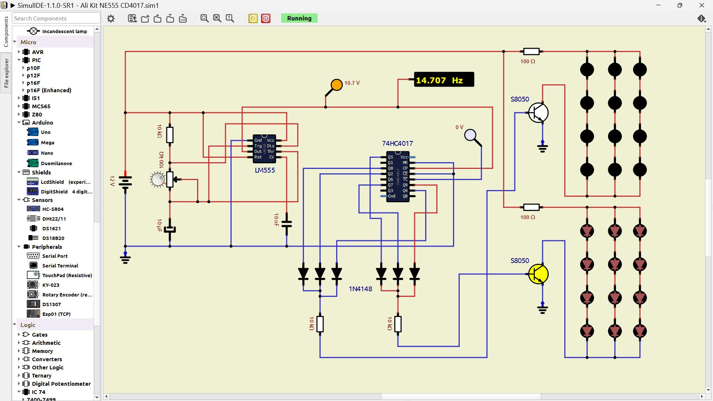
Task: Click the Search Components field
Action: pos(56,18)
